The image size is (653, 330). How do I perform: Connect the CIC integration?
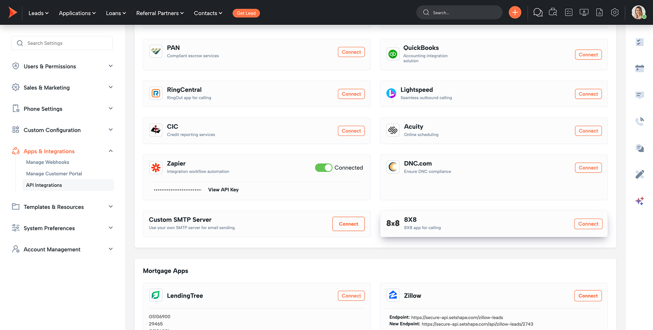[x=351, y=131]
